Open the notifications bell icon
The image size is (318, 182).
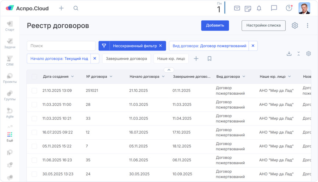click(259, 8)
